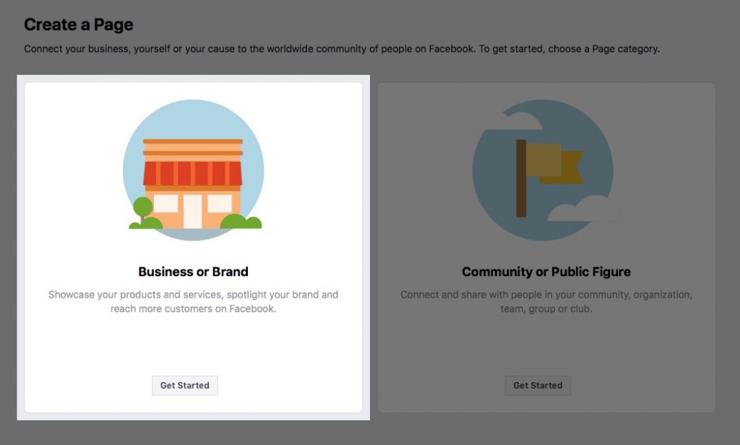Click the white door of the storefront icon
Screen dimensions: 740x445
tap(192, 212)
